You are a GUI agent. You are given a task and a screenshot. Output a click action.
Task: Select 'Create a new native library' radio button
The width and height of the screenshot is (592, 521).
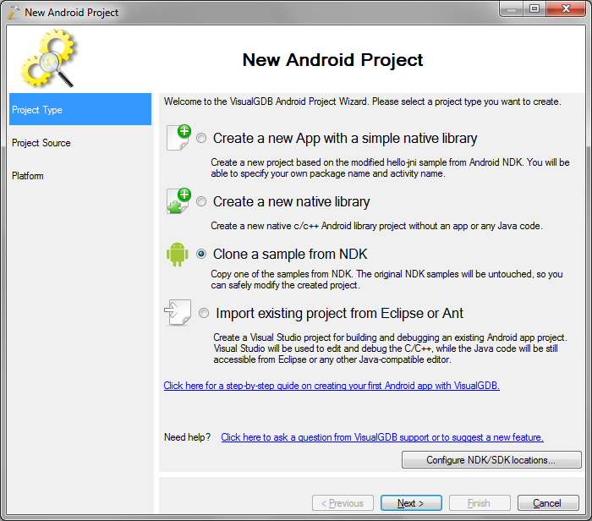coord(201,201)
